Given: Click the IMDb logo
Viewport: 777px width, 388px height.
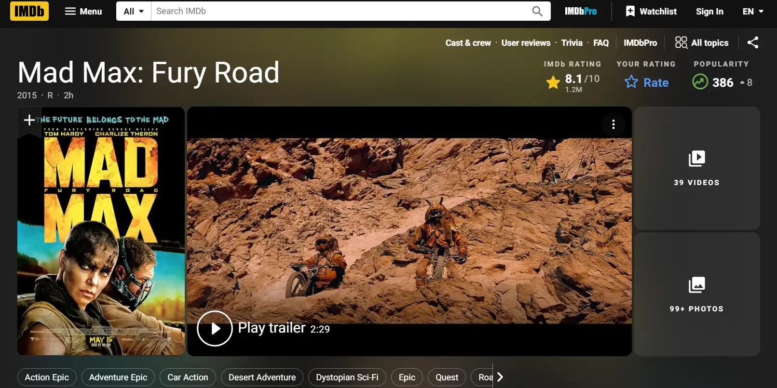Looking at the screenshot, I should (29, 11).
